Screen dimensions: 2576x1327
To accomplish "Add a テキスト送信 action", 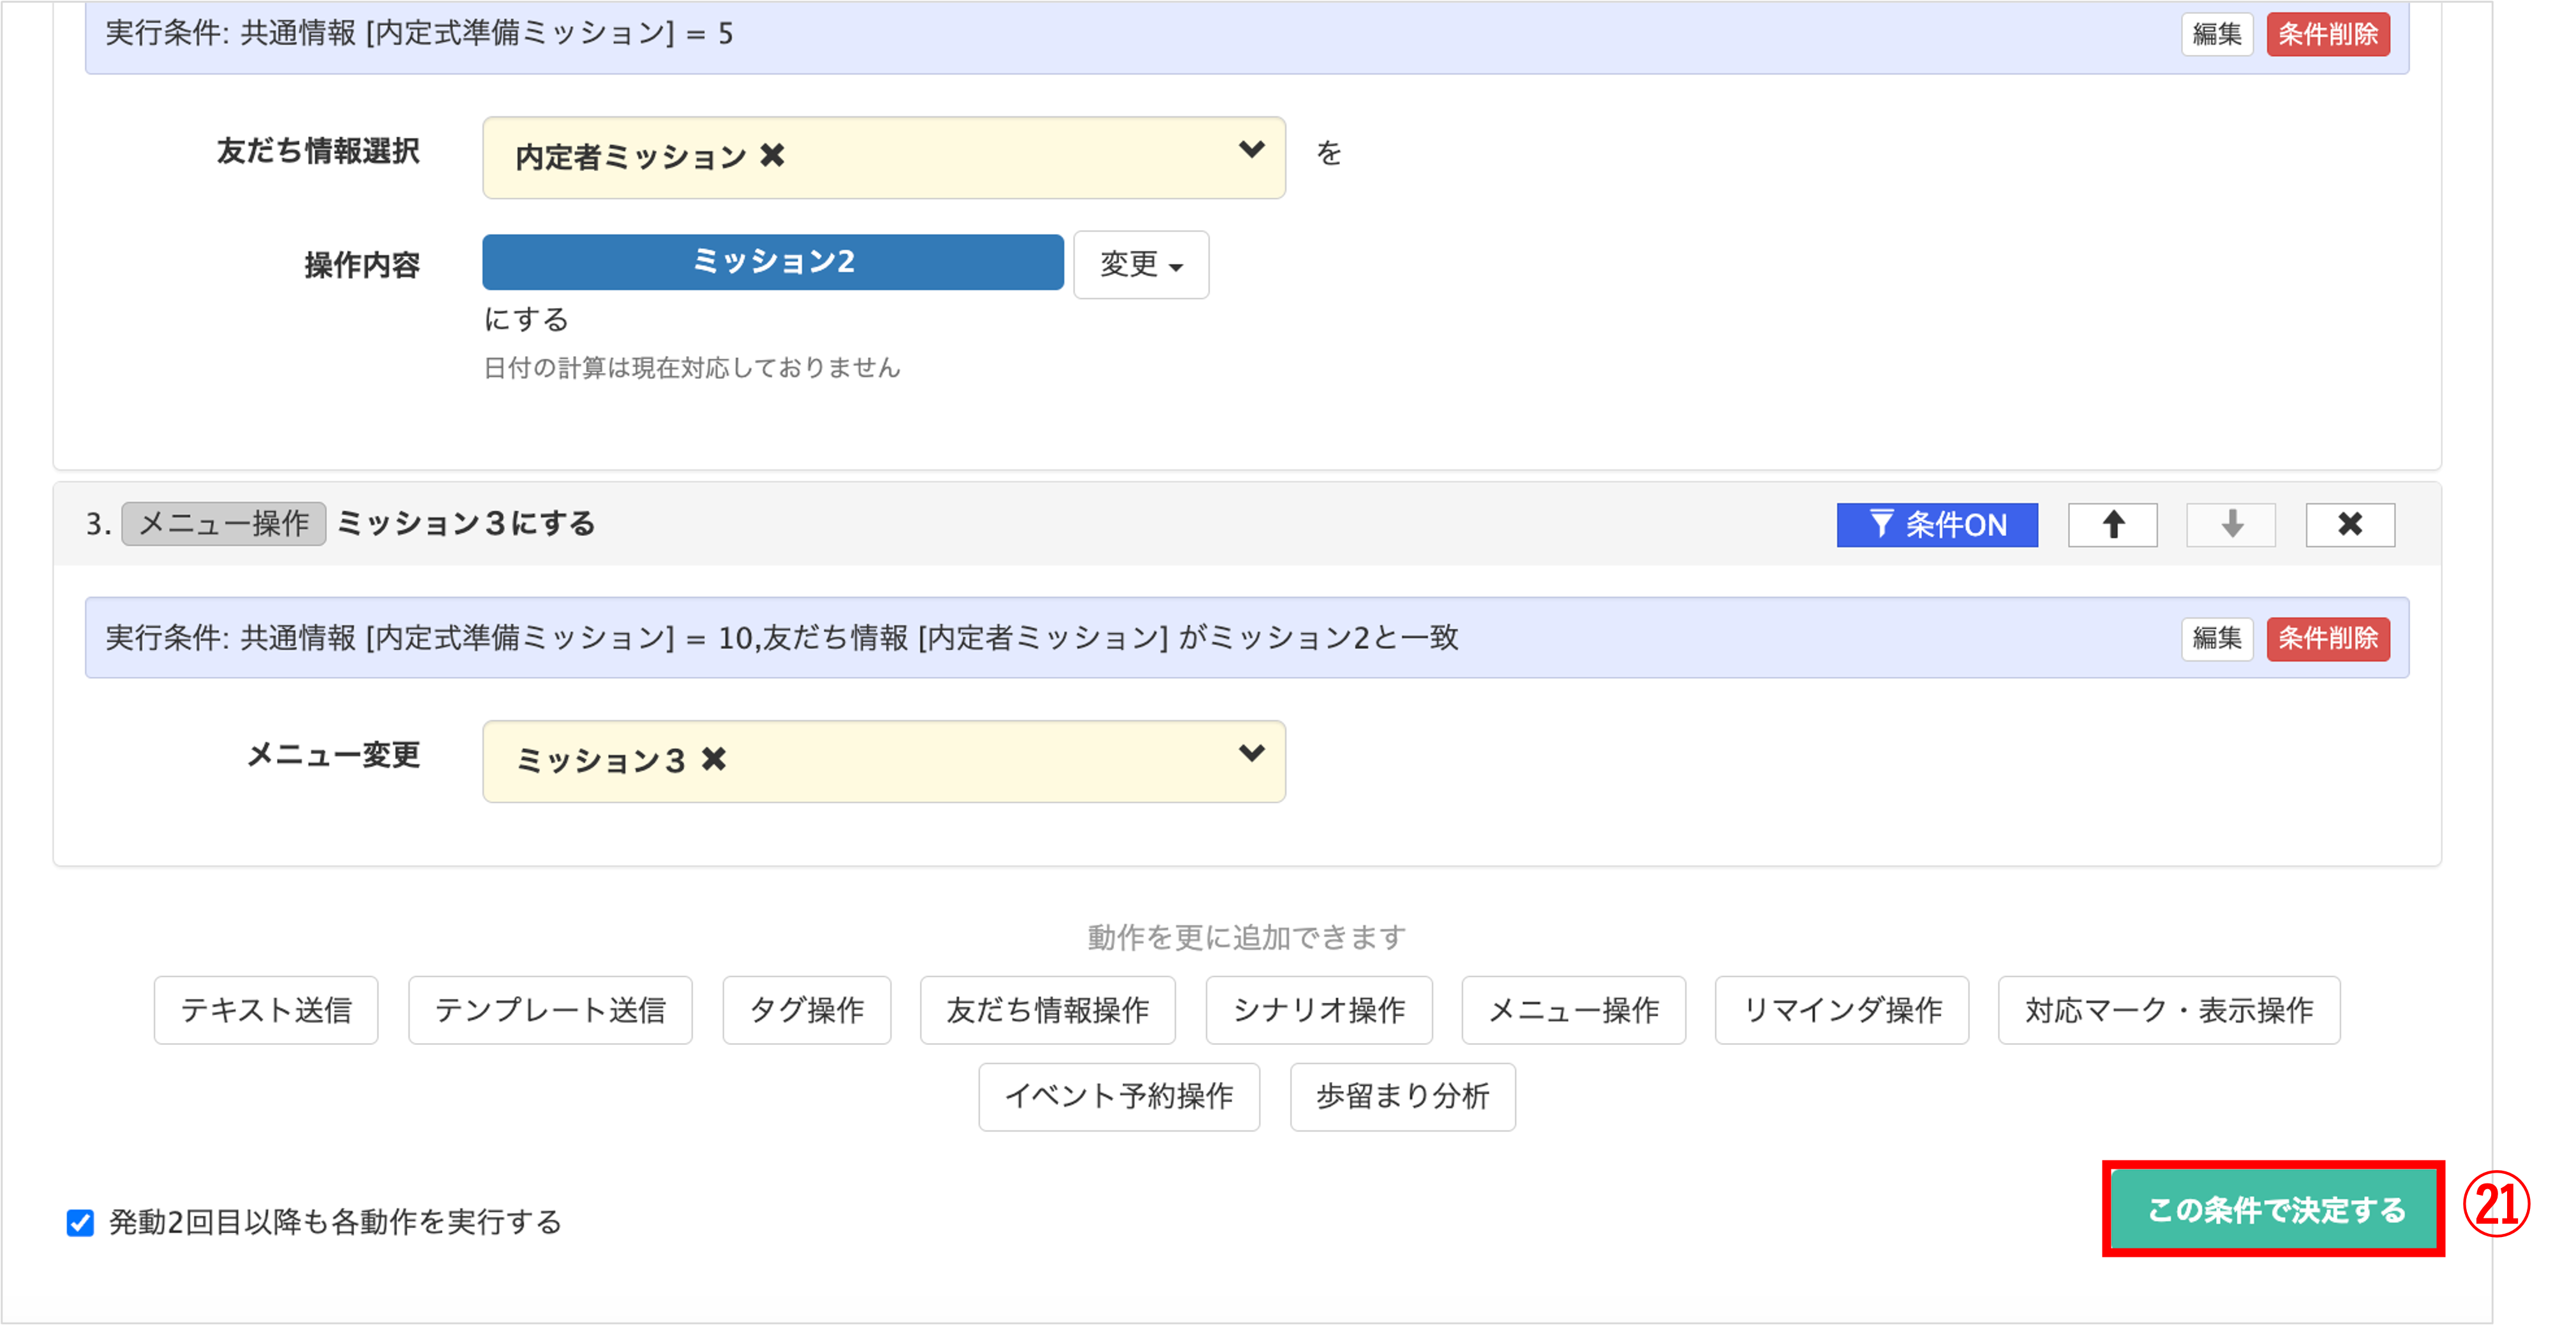I will (x=266, y=1010).
